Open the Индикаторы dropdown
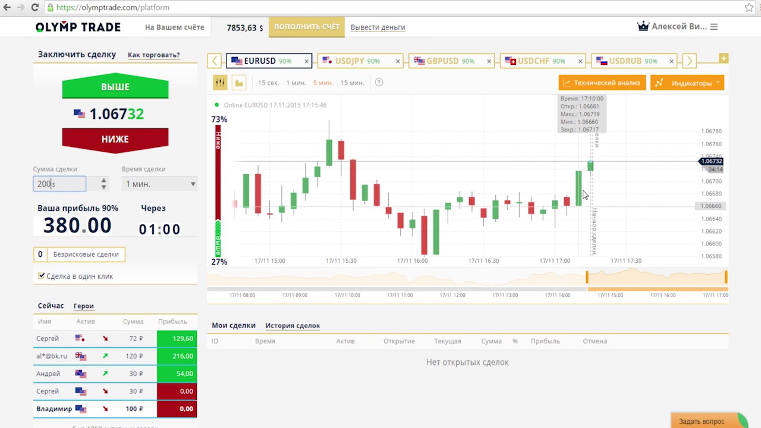761x428 pixels. pos(687,83)
